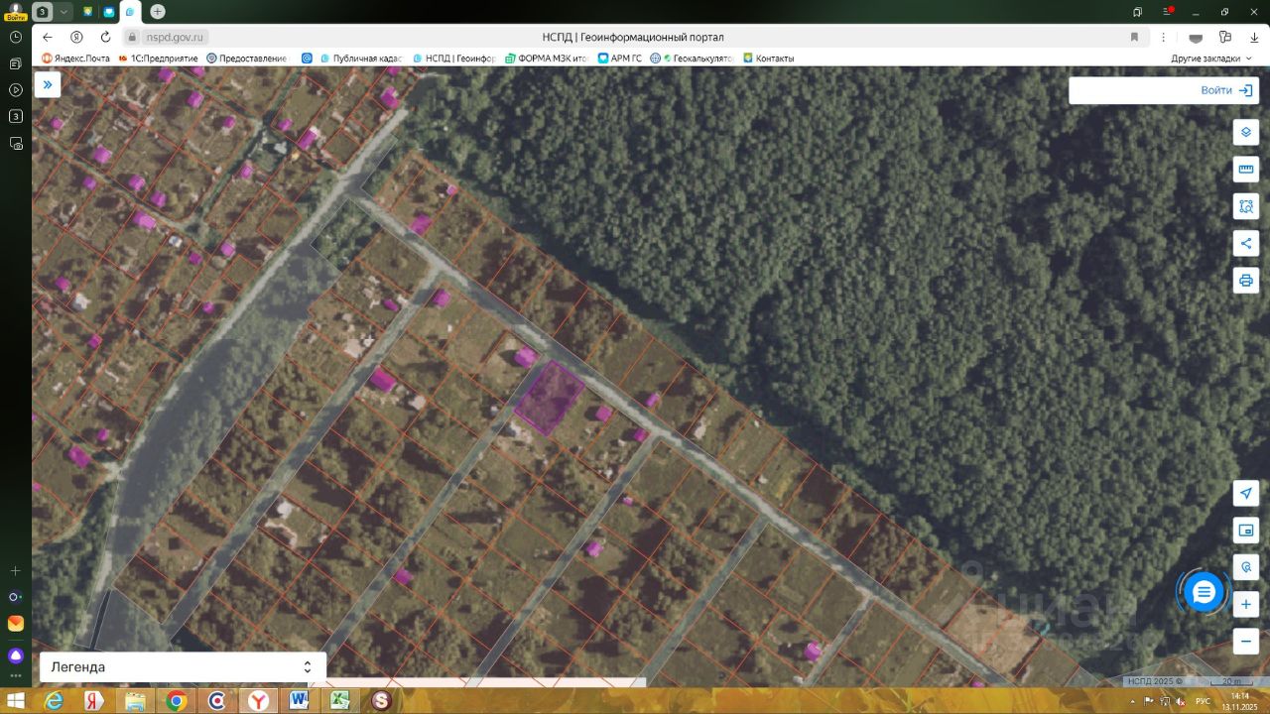
Task: Open the Яндекс.Почта bookmark
Action: [75, 59]
